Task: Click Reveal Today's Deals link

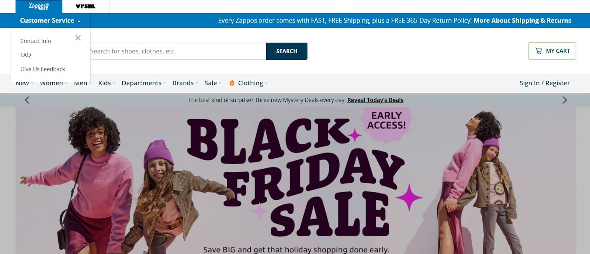Action: [375, 100]
